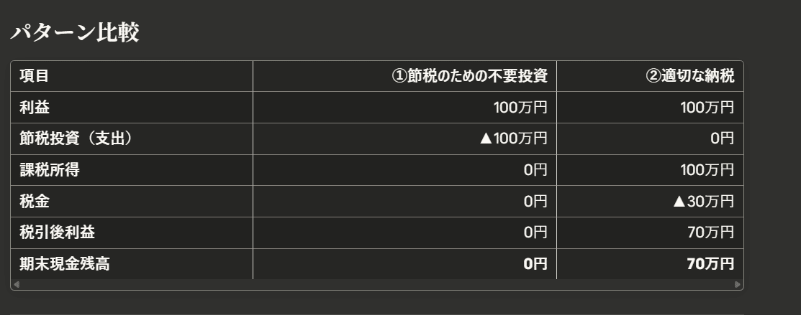Click the 70万円 cell in 税引後利益 row
Image resolution: width=801 pixels, height=315 pixels.
tap(710, 232)
